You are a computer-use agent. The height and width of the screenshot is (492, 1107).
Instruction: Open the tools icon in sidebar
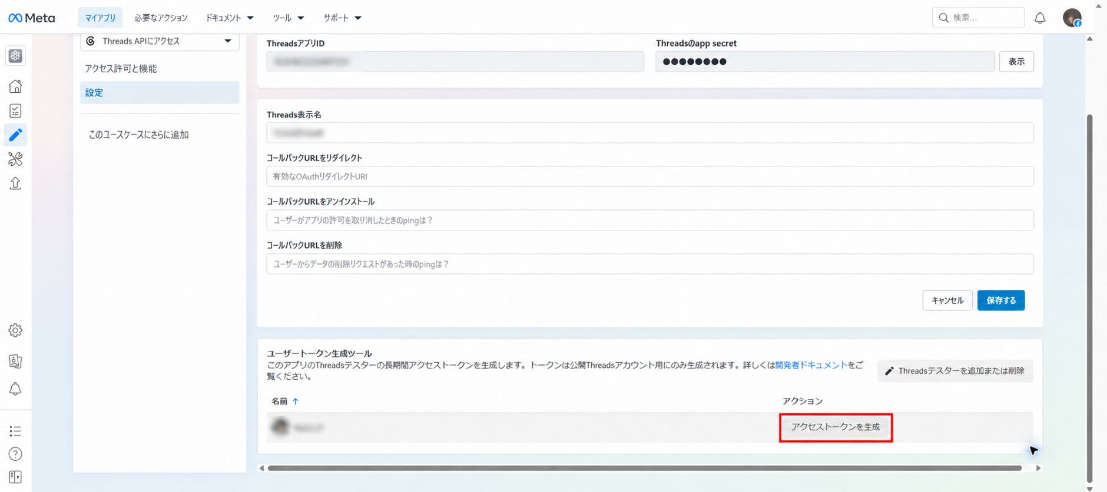pos(15,159)
